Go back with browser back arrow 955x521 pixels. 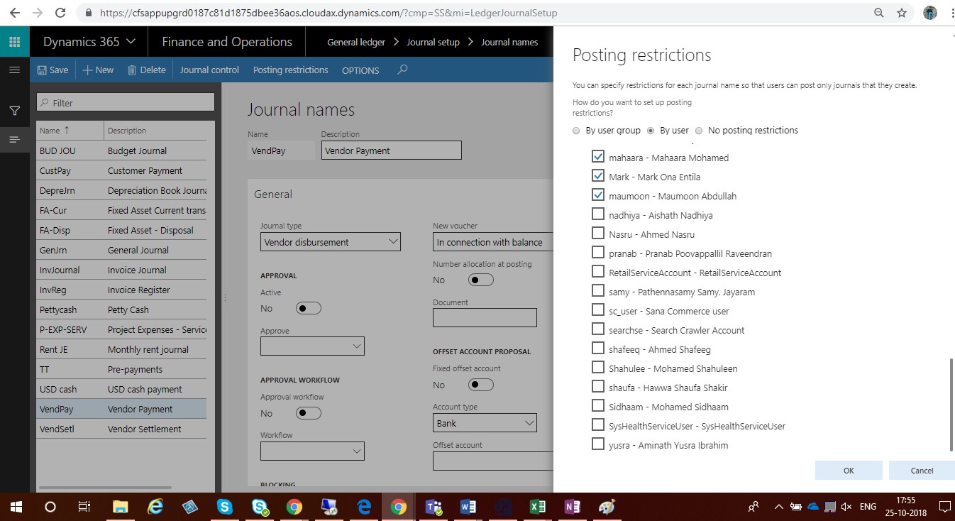point(14,13)
